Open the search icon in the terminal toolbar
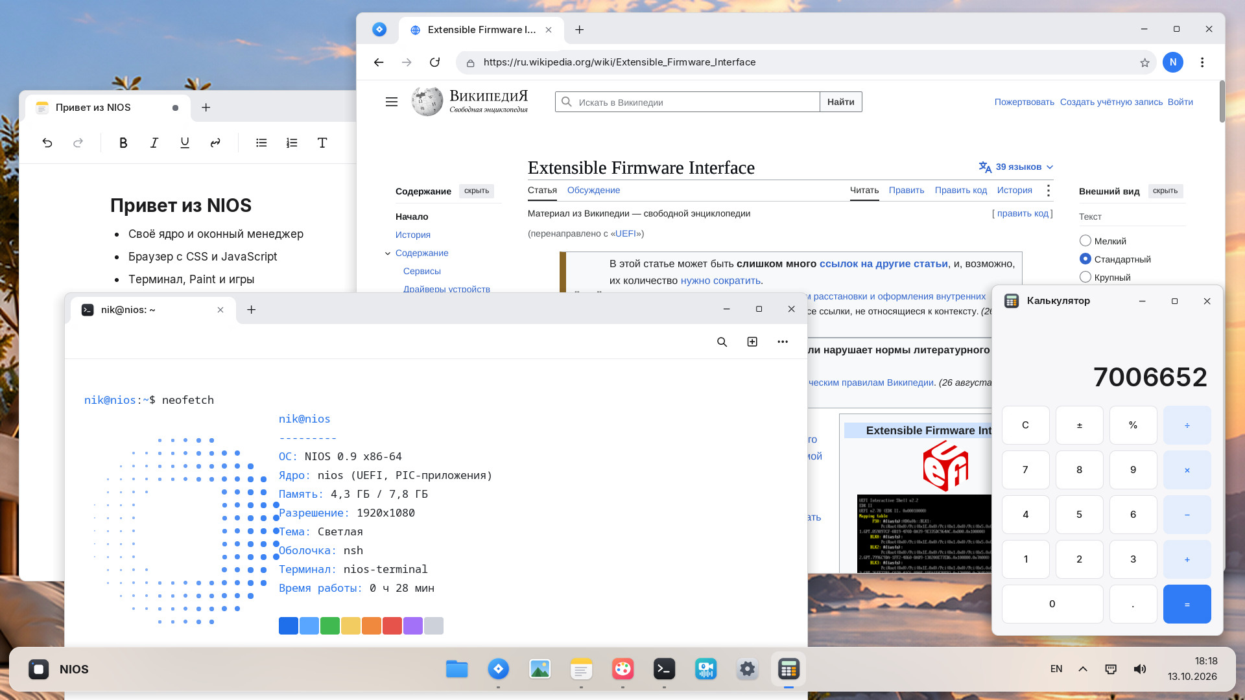The image size is (1245, 700). click(x=722, y=342)
